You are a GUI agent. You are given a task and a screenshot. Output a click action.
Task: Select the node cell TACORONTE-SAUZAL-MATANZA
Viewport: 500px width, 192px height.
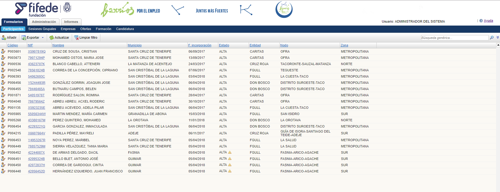tap(306, 64)
